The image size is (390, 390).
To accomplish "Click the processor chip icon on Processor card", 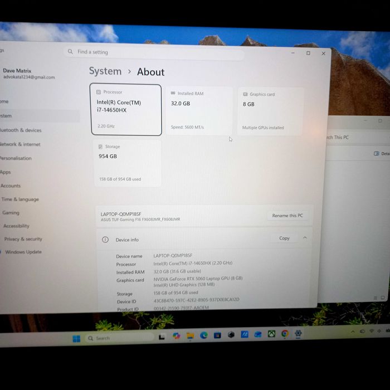I will click(x=99, y=92).
